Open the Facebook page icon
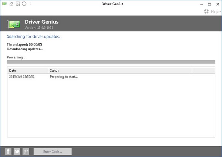This screenshot has width=222, height=157. tap(8, 151)
